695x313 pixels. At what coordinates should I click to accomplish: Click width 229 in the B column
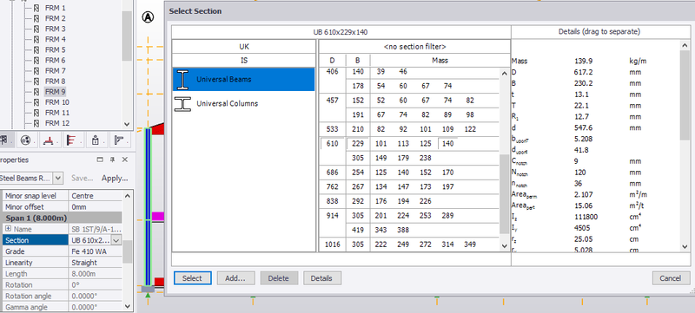tap(358, 144)
